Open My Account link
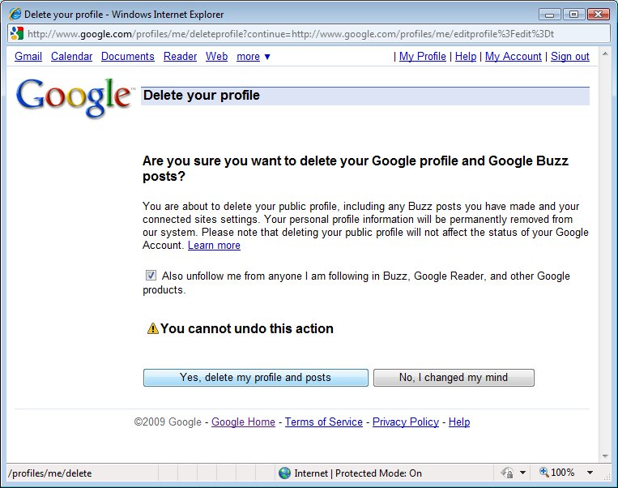This screenshot has width=618, height=488. pos(514,57)
